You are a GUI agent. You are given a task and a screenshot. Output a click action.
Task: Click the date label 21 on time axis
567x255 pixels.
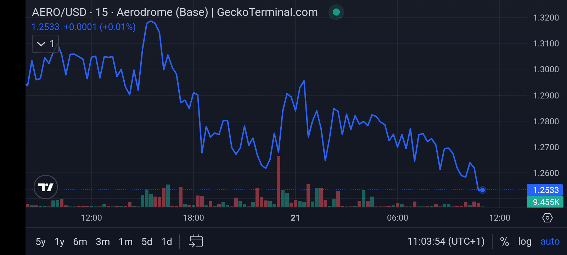point(295,218)
